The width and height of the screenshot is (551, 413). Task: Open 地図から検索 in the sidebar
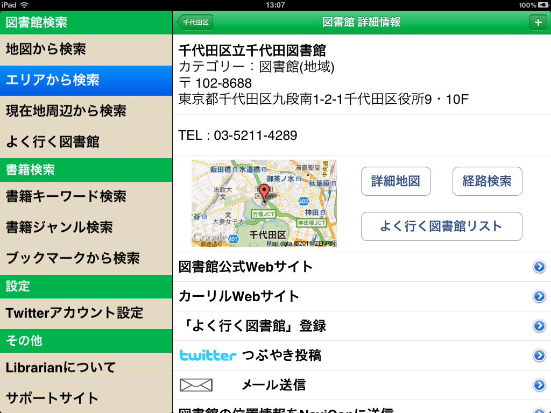(86, 49)
